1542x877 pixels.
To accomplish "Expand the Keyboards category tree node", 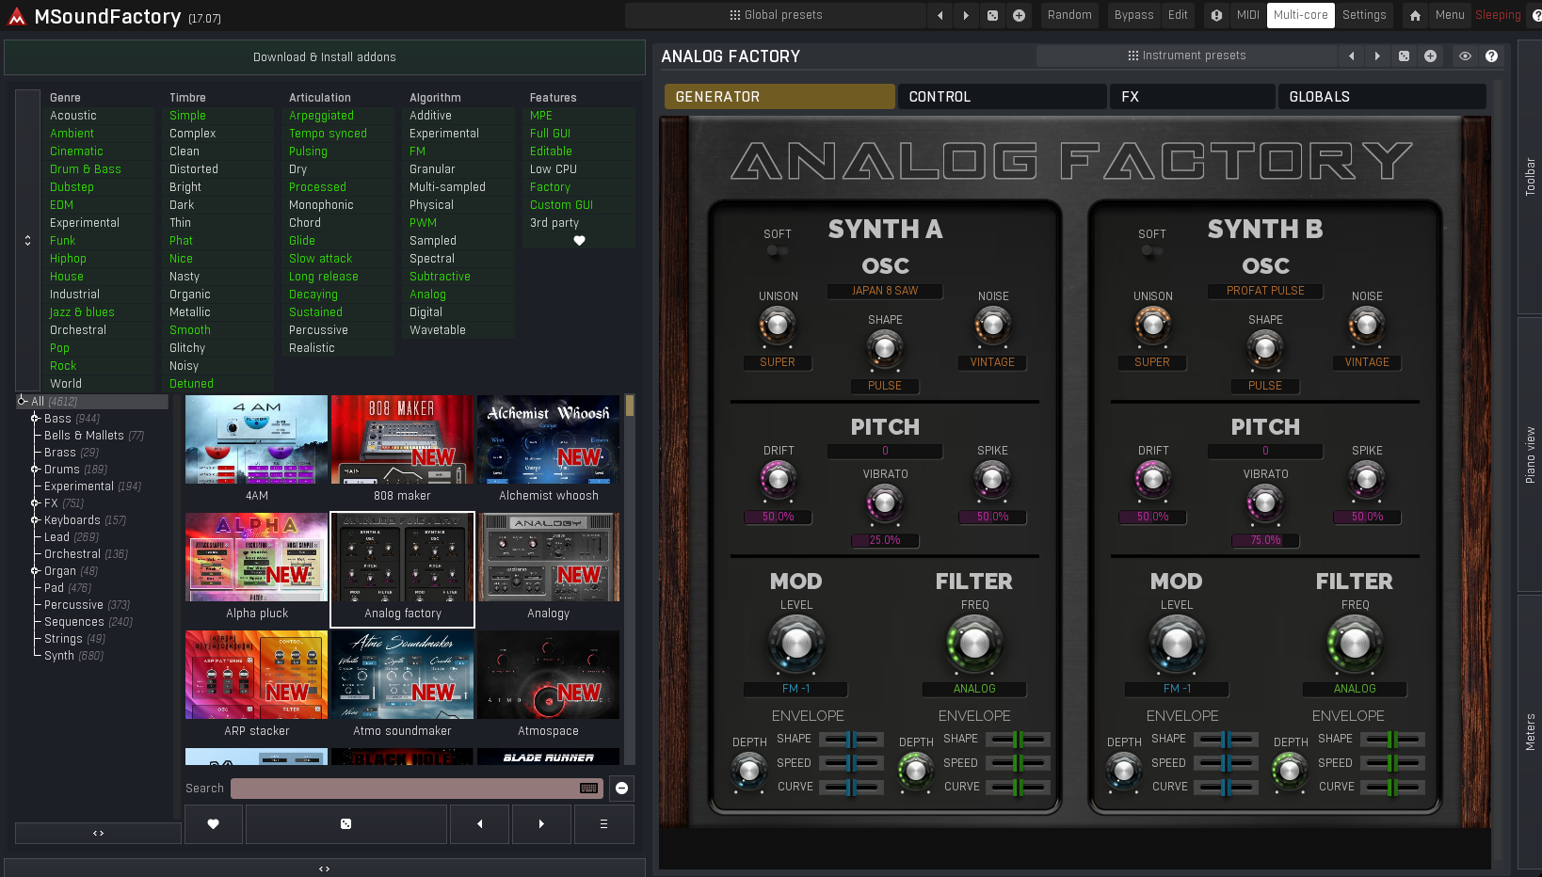I will [x=35, y=520].
